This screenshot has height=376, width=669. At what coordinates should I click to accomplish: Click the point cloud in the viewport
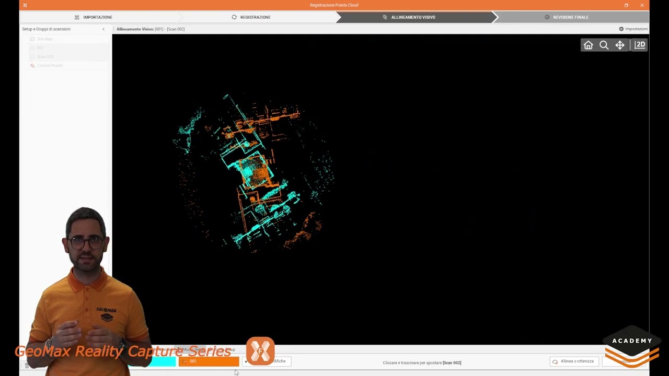(x=255, y=172)
